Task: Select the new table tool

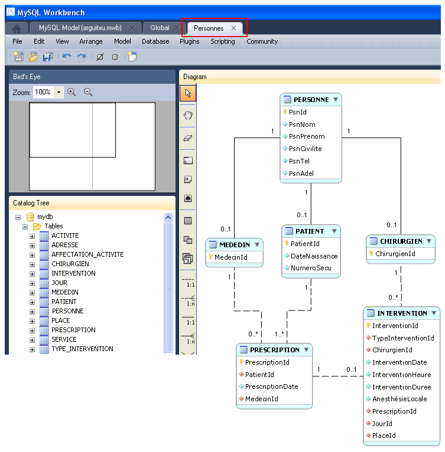Action: point(188,221)
